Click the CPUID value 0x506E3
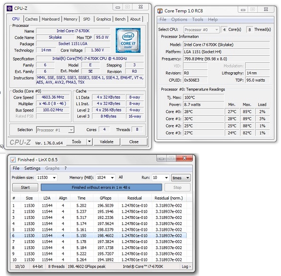Viewport: 281px width, 276px height. click(x=195, y=80)
